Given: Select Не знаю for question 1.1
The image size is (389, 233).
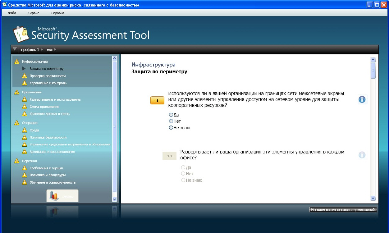Looking at the screenshot, I should point(183,180).
